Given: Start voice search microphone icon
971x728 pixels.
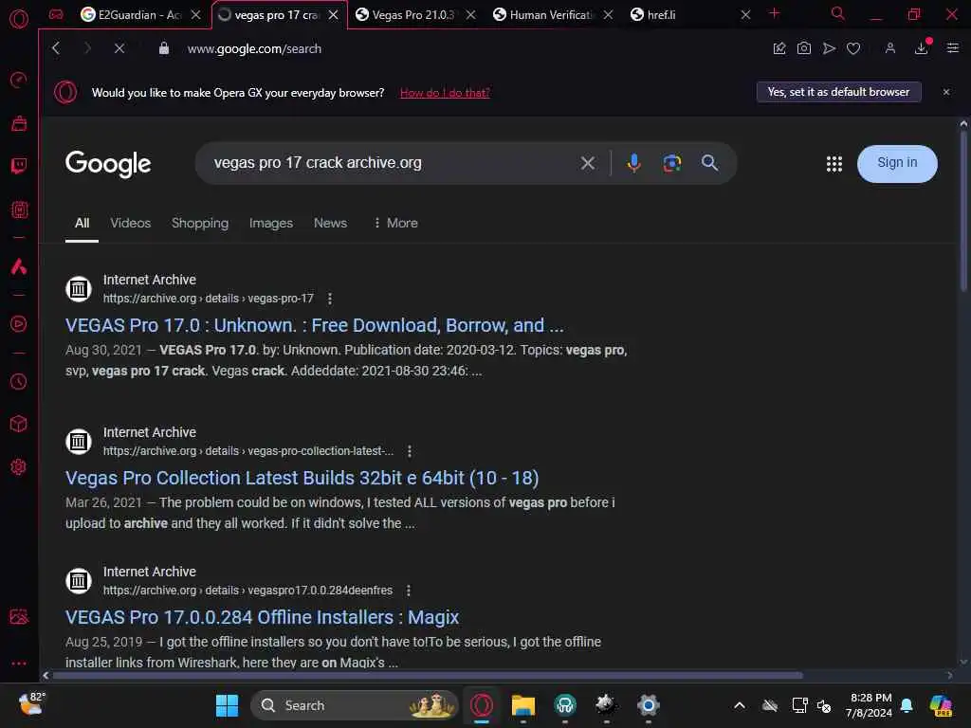Looking at the screenshot, I should [634, 163].
